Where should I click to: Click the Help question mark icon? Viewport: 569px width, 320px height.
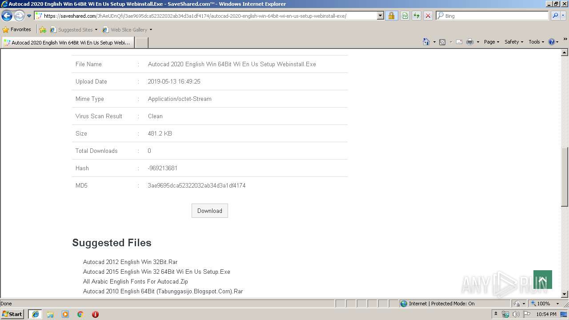coord(551,42)
